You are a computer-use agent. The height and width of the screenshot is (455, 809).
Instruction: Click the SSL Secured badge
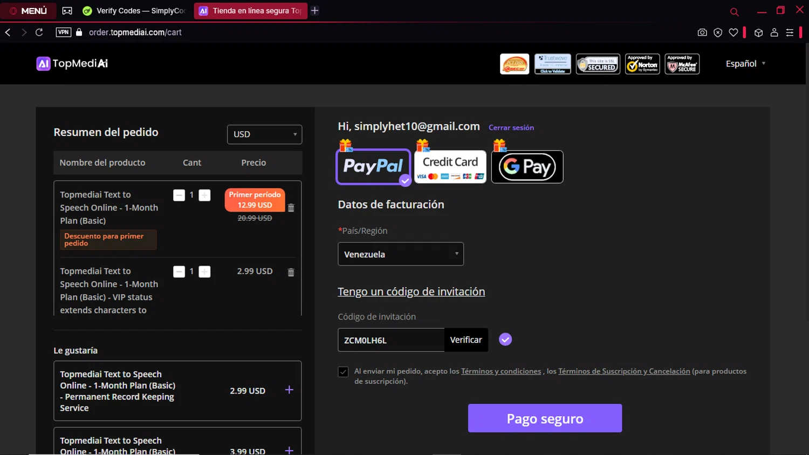pyautogui.click(x=598, y=64)
